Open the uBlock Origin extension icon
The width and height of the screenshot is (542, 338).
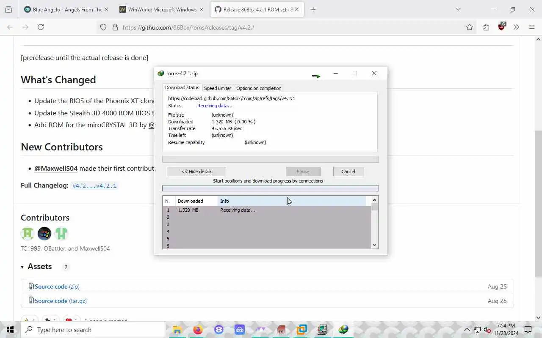502,27
